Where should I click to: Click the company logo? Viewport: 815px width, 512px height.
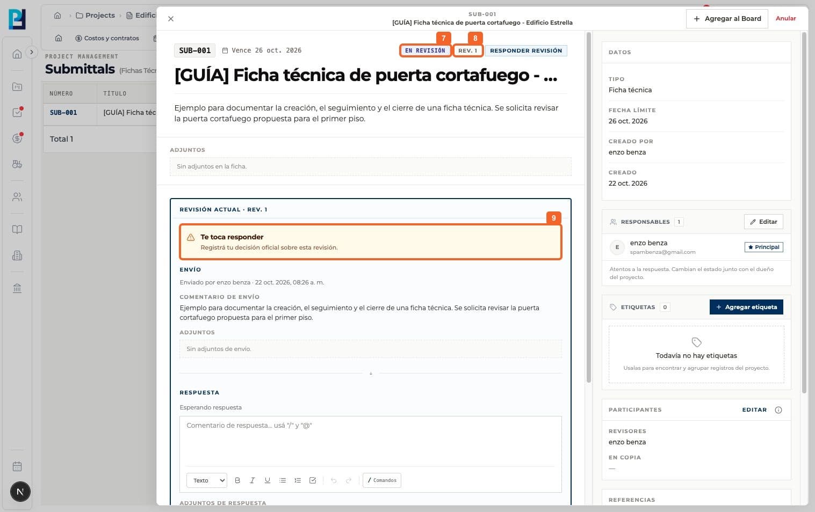point(17,19)
